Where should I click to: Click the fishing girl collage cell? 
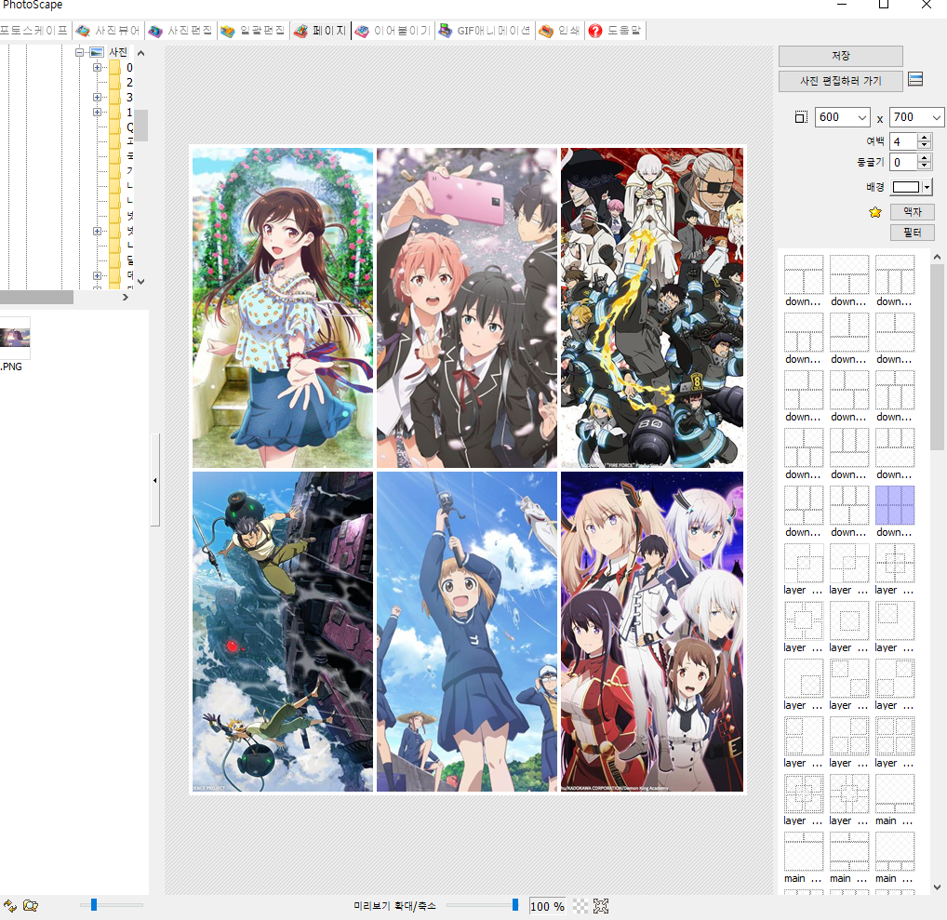click(467, 632)
